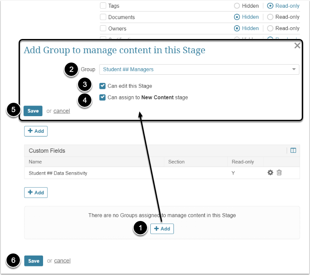
Task: Check the Tags checkbox
Action: point(103,6)
